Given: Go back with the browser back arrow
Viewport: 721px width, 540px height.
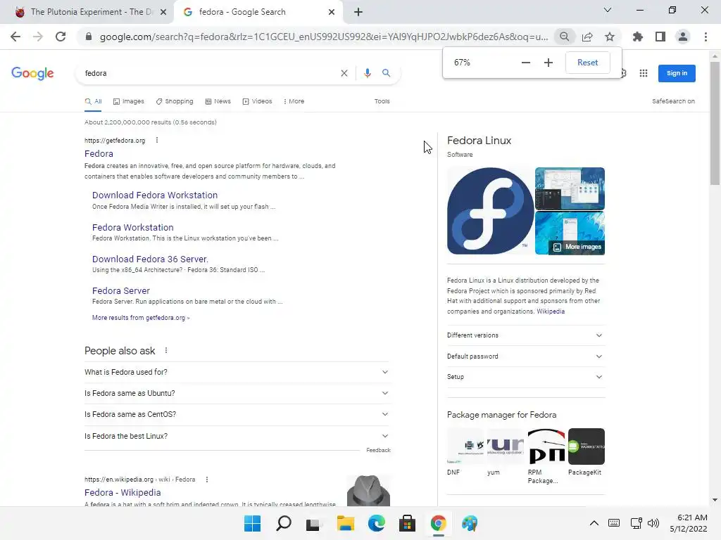Looking at the screenshot, I should point(15,37).
